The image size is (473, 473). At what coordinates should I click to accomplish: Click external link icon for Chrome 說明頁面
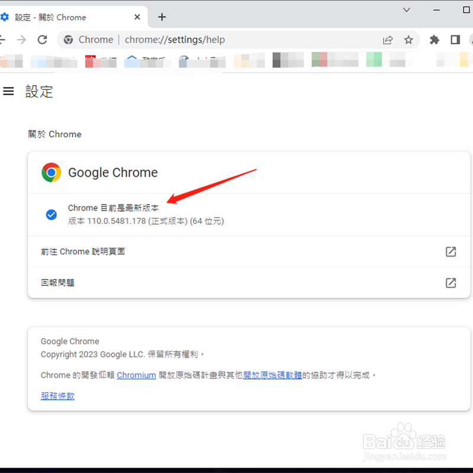(451, 252)
